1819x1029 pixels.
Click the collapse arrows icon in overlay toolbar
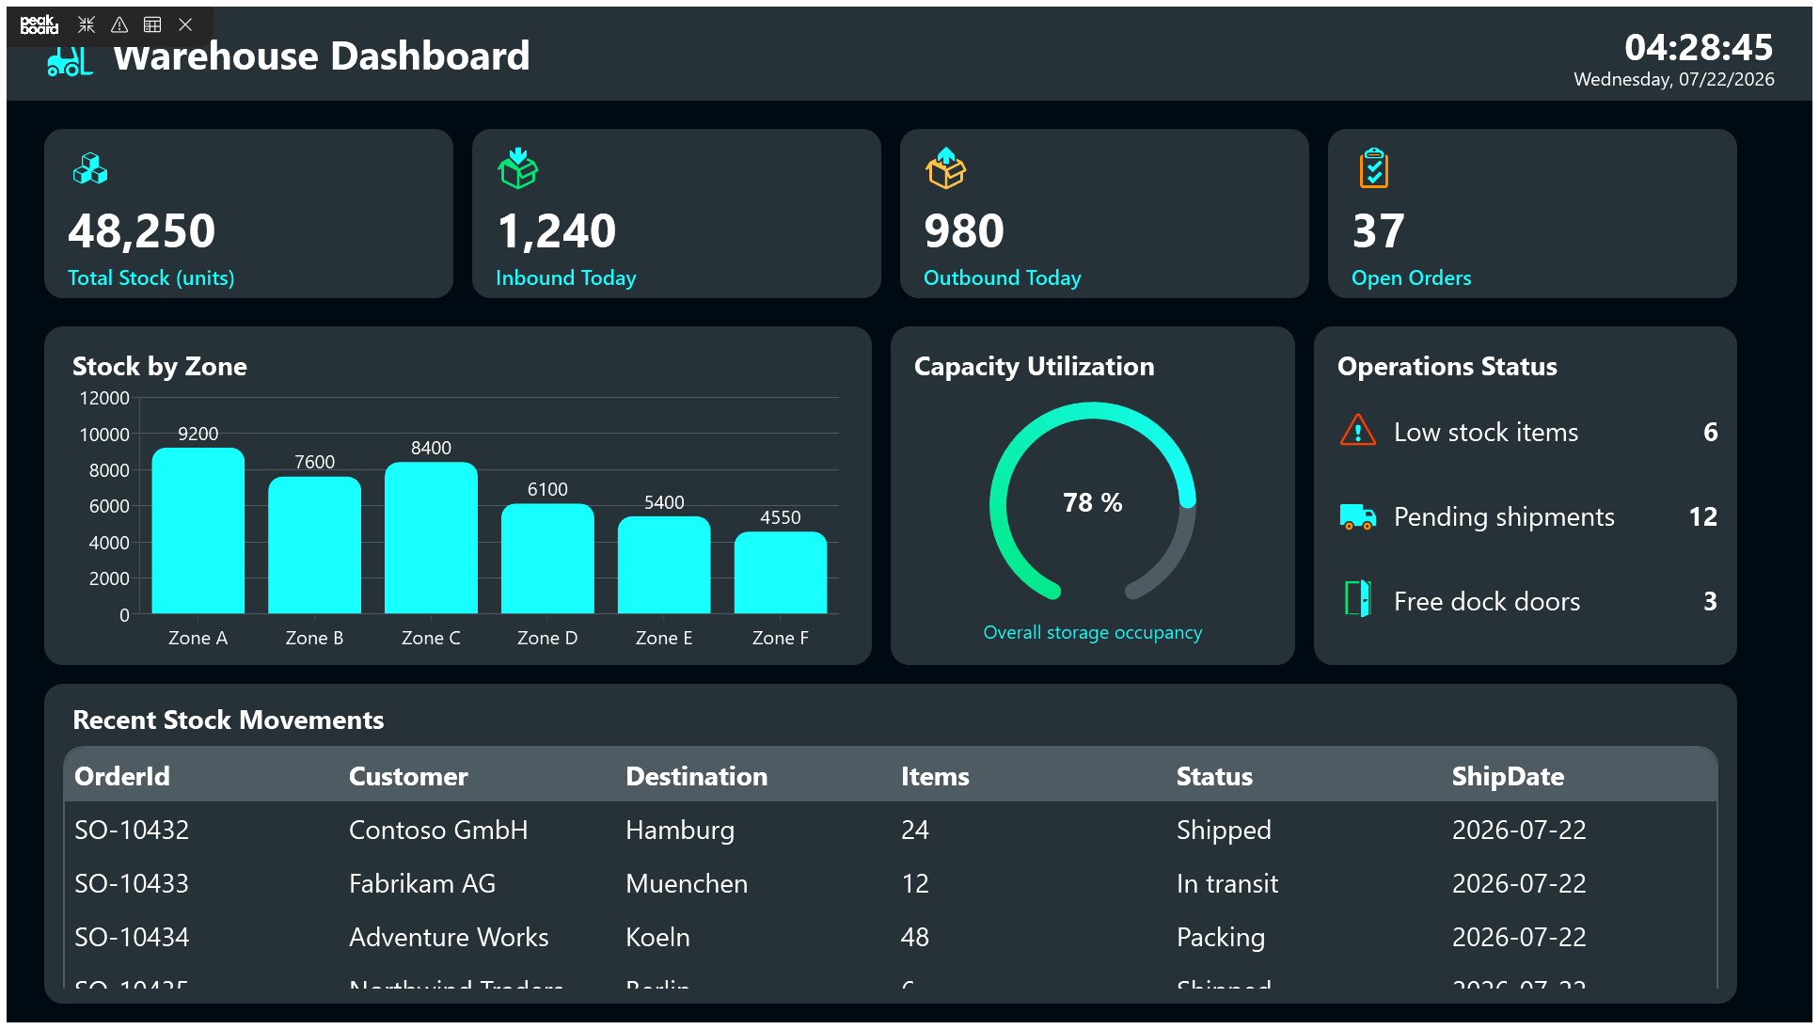(x=87, y=24)
